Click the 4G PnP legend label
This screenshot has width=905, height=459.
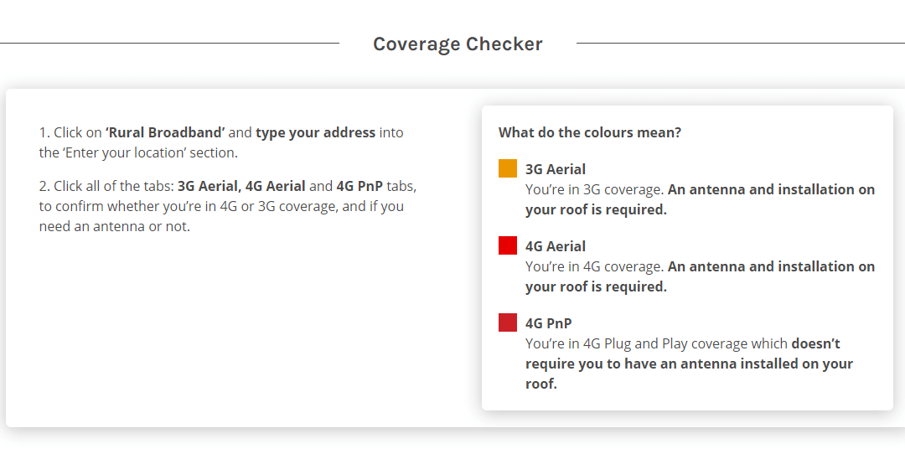click(548, 323)
